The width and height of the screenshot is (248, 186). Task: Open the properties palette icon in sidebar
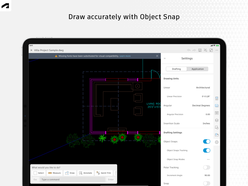tap(217, 98)
